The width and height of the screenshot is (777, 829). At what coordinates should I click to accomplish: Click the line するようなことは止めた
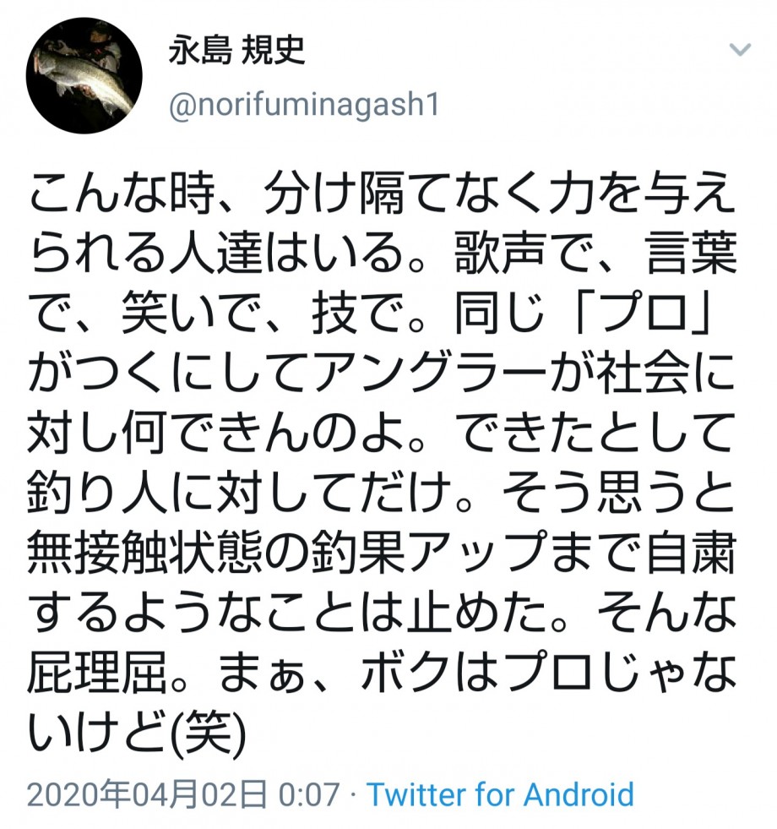pos(297,614)
